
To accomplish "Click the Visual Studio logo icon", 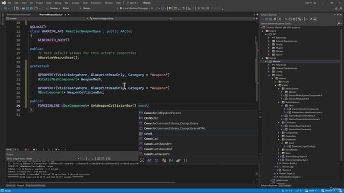I will [x=4, y=3].
